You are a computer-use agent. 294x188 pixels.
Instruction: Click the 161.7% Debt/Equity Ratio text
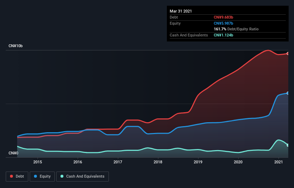(x=236, y=29)
